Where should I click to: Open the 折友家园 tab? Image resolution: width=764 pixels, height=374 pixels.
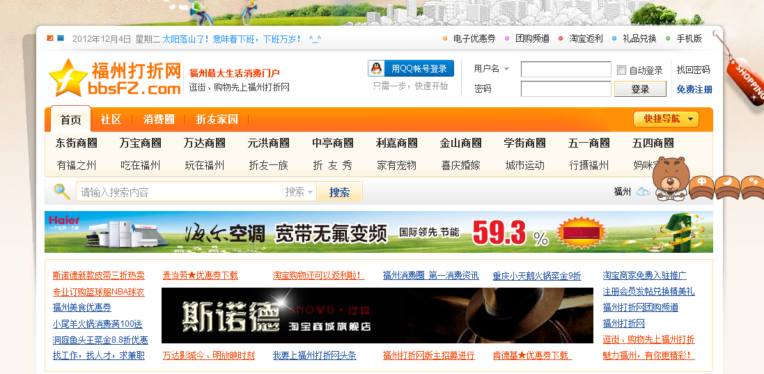coord(217,119)
